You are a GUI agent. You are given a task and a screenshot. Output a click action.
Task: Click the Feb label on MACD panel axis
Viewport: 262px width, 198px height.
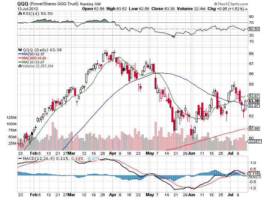tap(34, 195)
